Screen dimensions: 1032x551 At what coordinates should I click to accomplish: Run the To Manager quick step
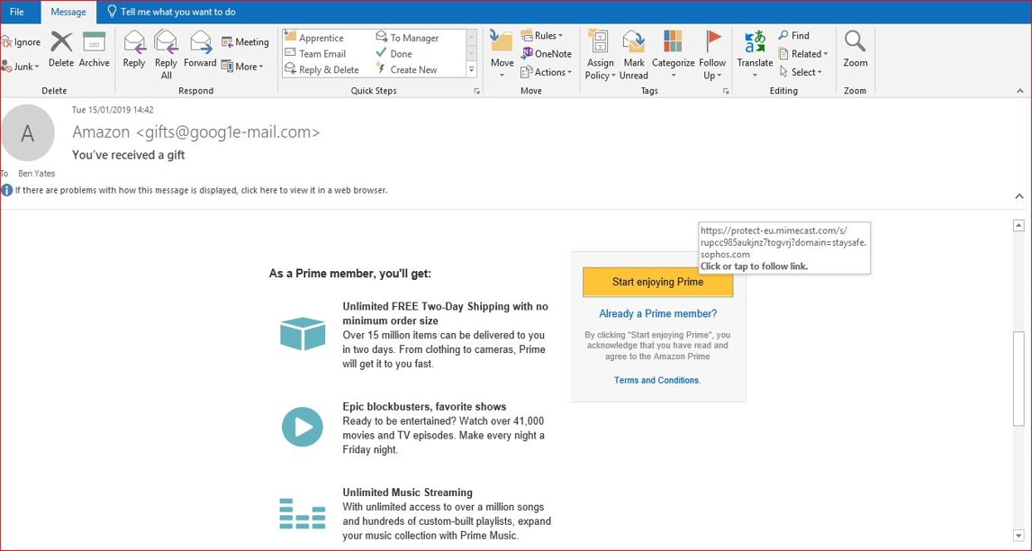(407, 38)
